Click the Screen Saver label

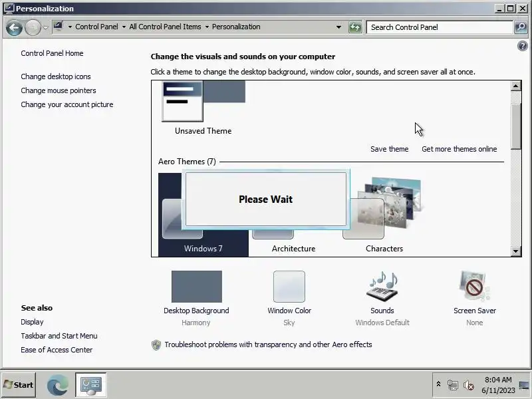point(475,311)
